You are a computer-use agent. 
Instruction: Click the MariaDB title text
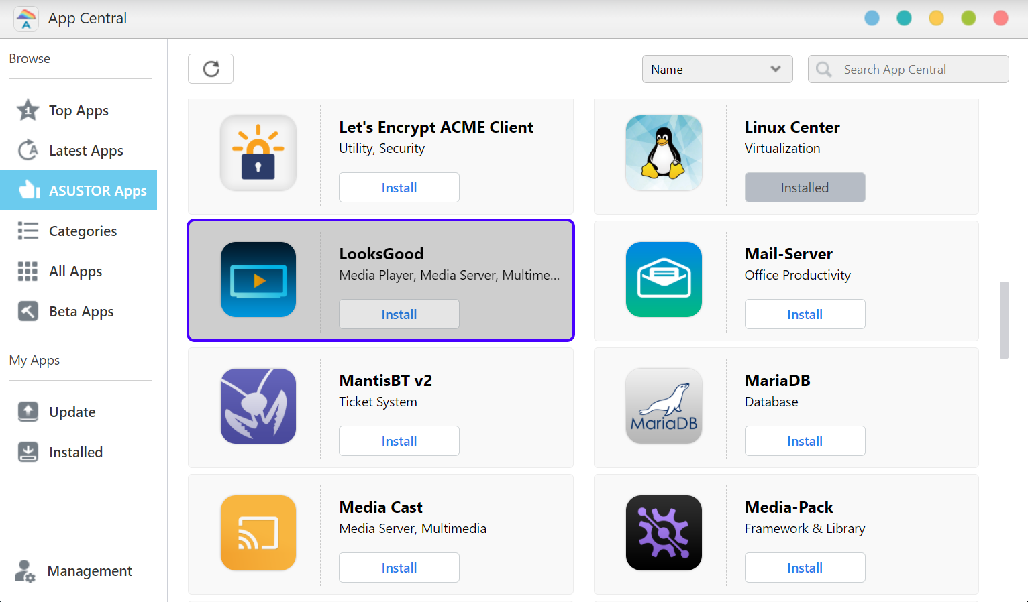(777, 381)
